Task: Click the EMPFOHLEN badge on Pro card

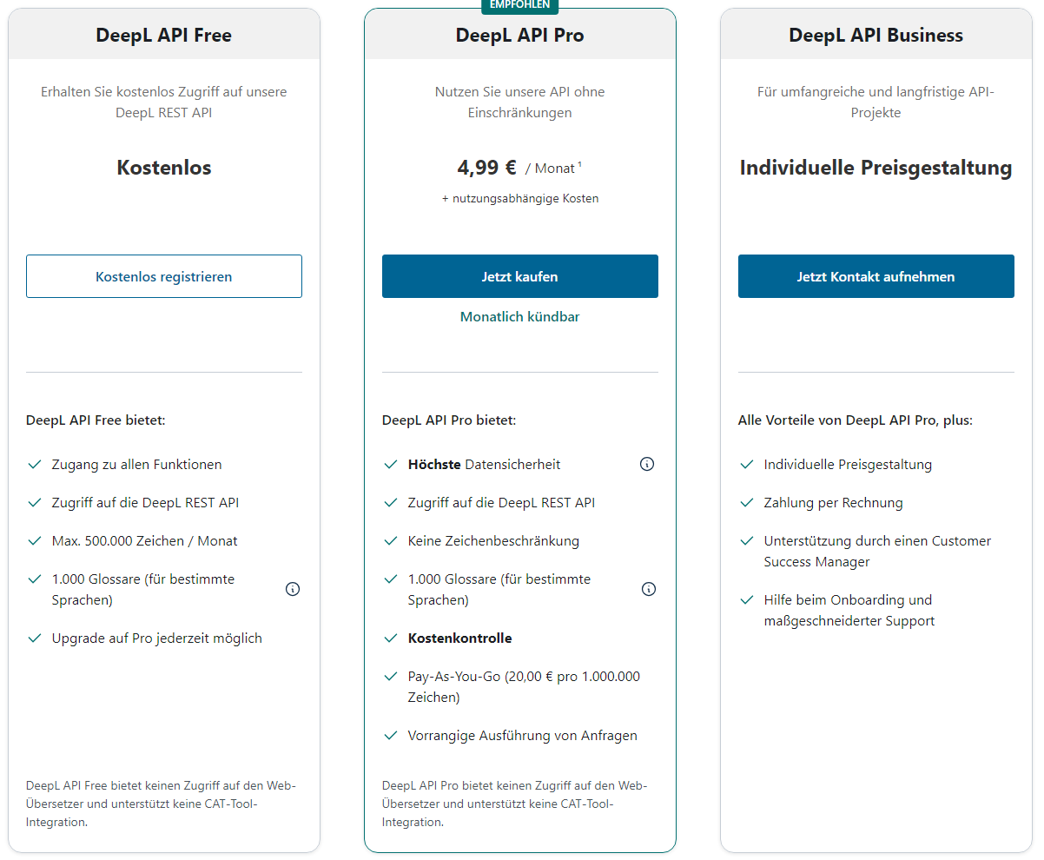Action: coord(519,5)
